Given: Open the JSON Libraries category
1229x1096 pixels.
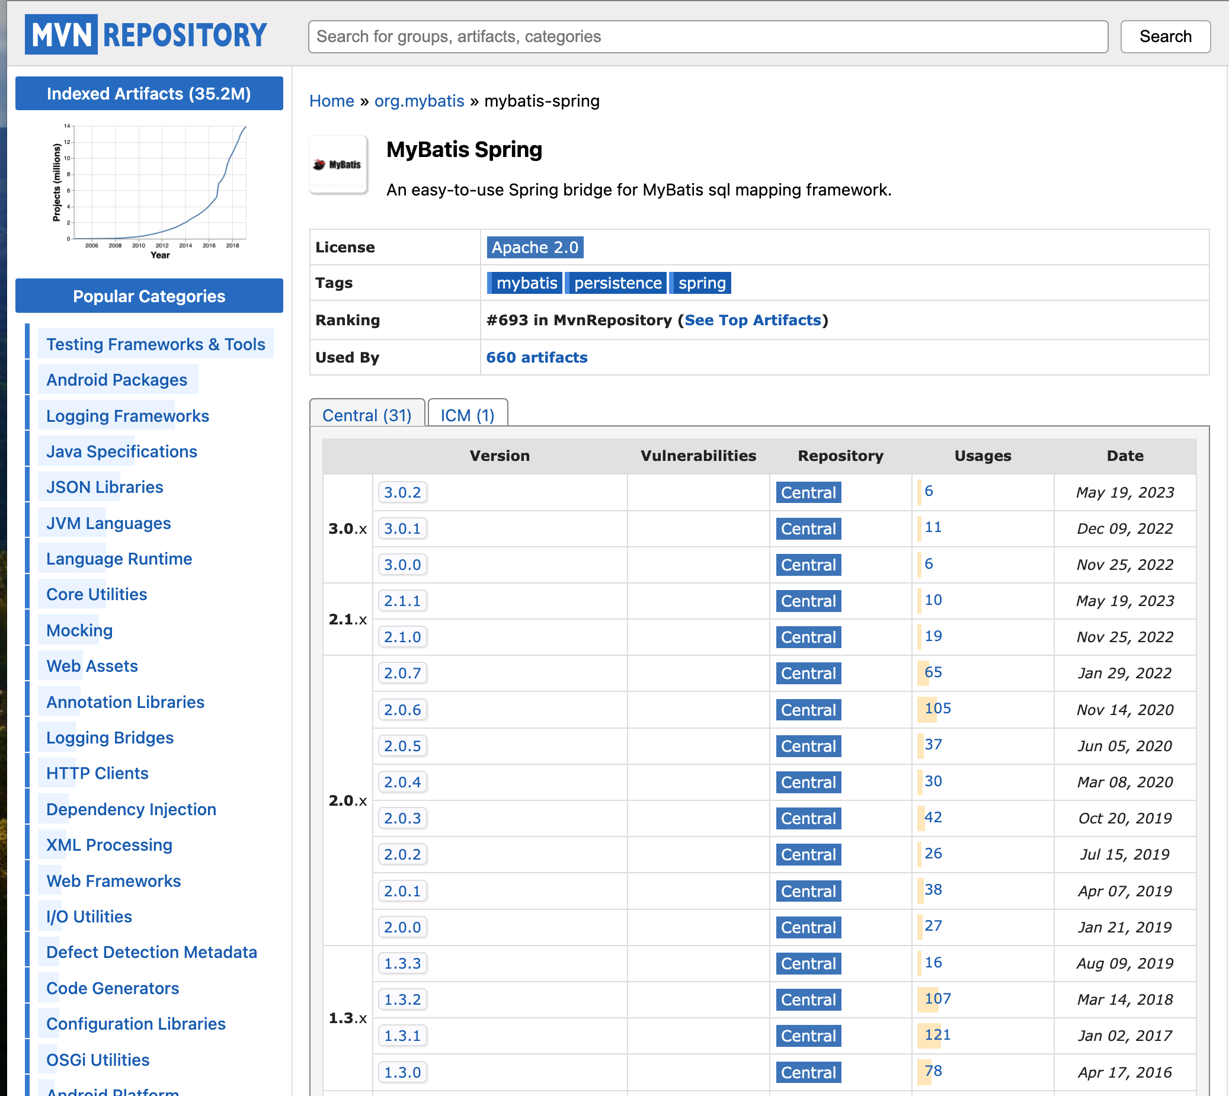Looking at the screenshot, I should [x=105, y=487].
